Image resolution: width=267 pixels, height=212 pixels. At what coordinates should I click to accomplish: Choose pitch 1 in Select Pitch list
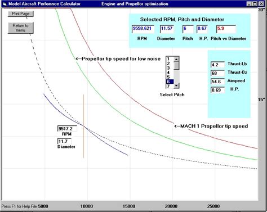click(170, 59)
